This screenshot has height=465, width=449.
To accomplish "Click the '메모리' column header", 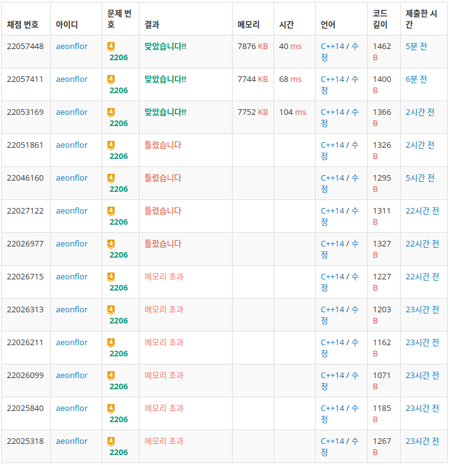I will (x=249, y=24).
